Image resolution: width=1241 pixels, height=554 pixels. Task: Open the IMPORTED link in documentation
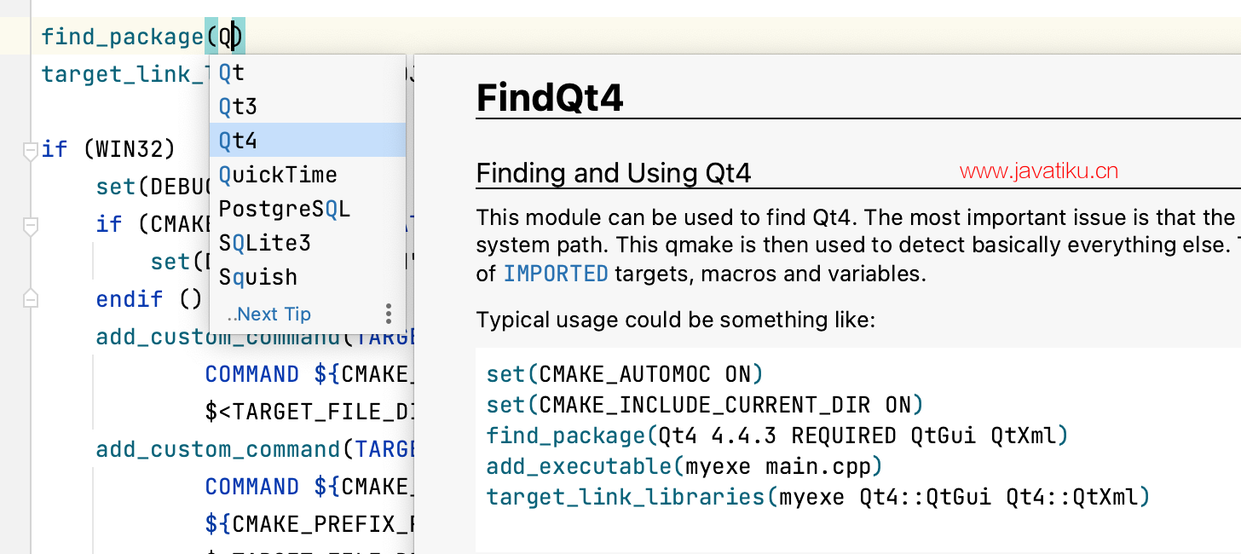click(556, 274)
